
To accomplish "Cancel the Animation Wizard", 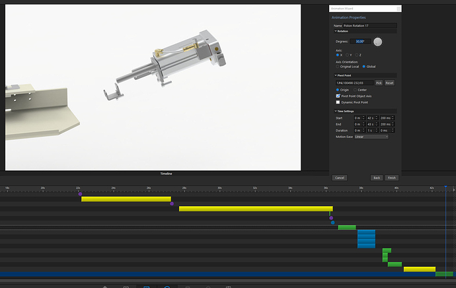I will coord(340,178).
